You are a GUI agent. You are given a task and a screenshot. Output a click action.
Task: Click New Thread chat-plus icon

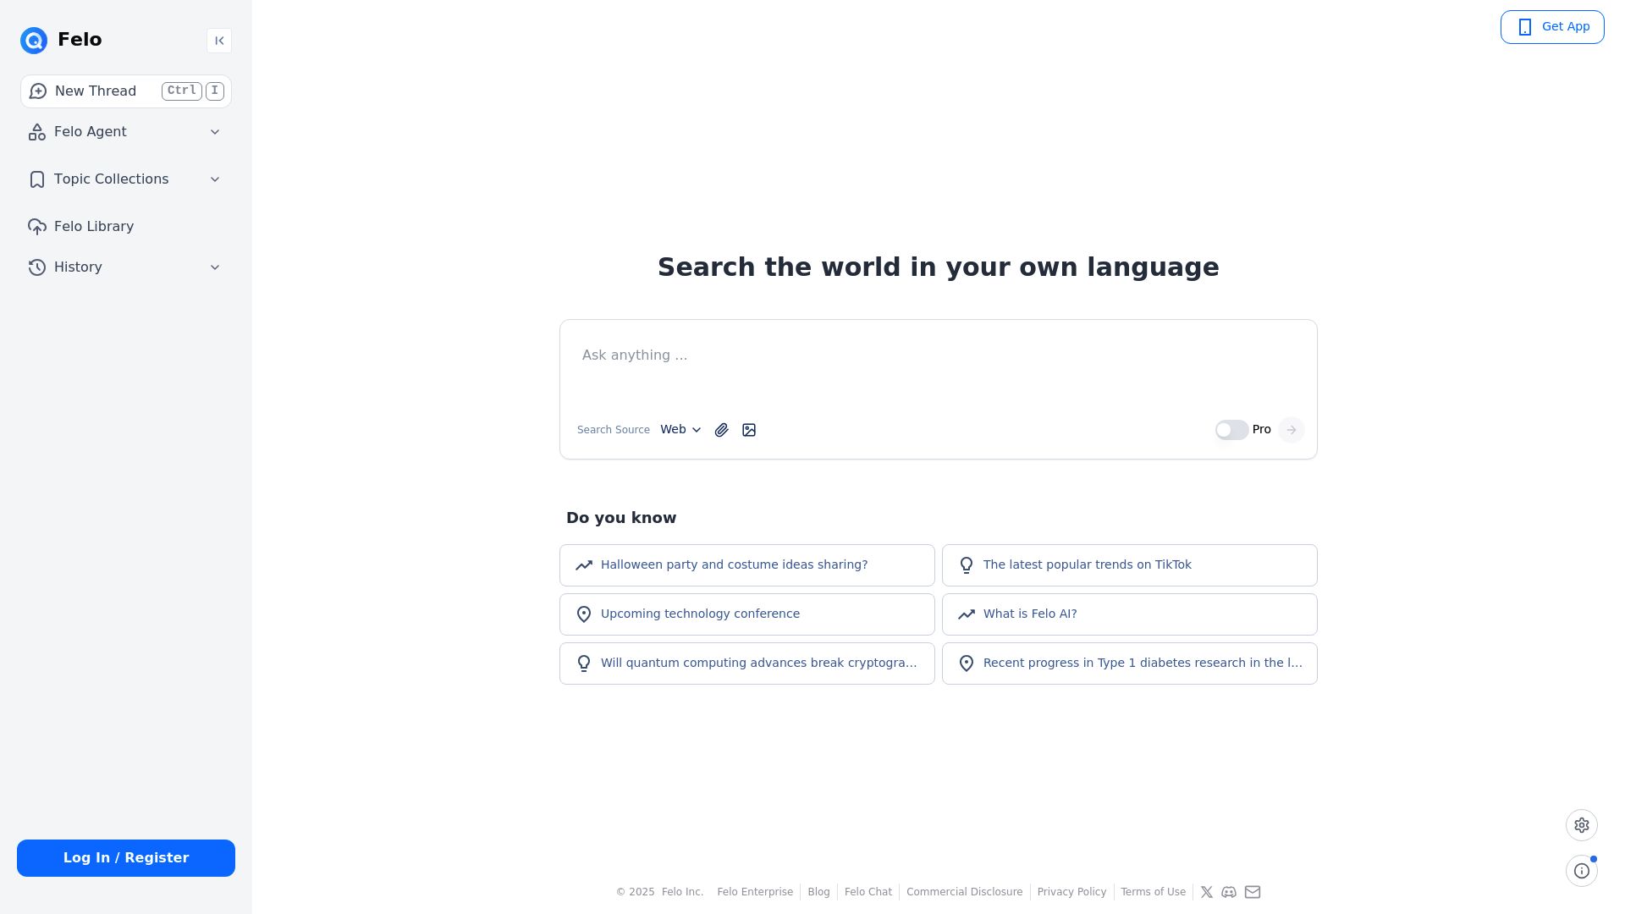[x=38, y=91]
